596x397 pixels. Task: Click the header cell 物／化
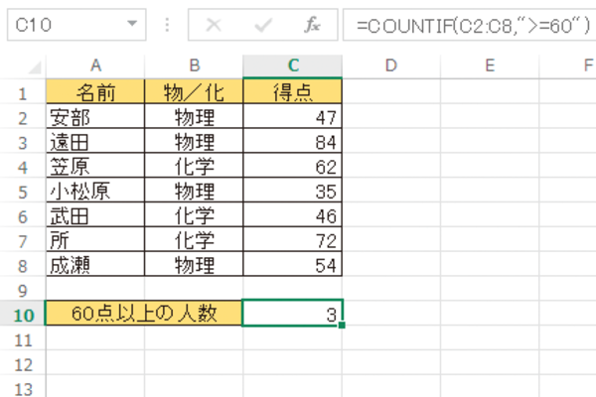point(194,91)
